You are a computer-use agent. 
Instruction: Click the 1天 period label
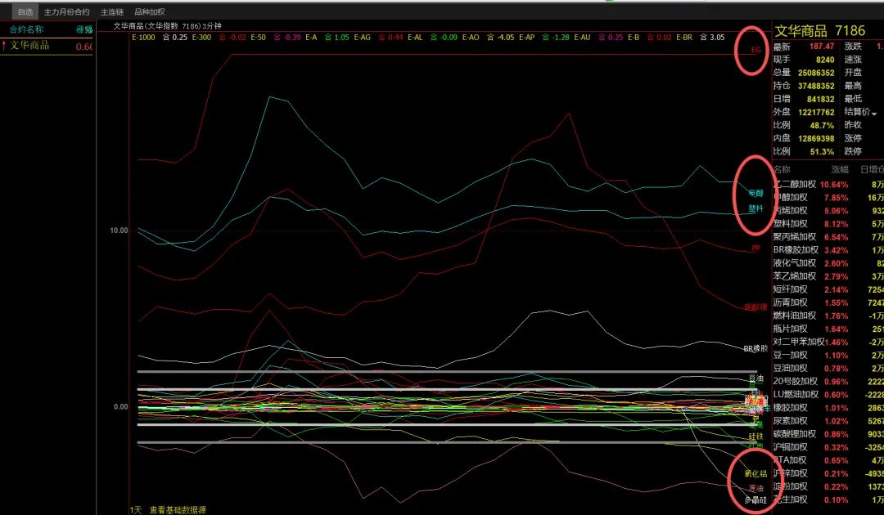136,510
